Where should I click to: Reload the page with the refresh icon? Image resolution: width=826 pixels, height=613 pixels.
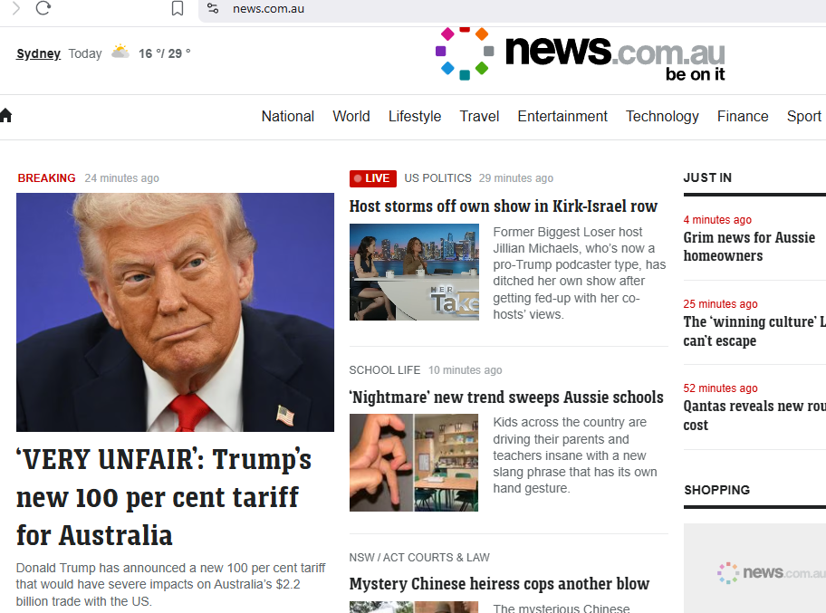[x=43, y=8]
